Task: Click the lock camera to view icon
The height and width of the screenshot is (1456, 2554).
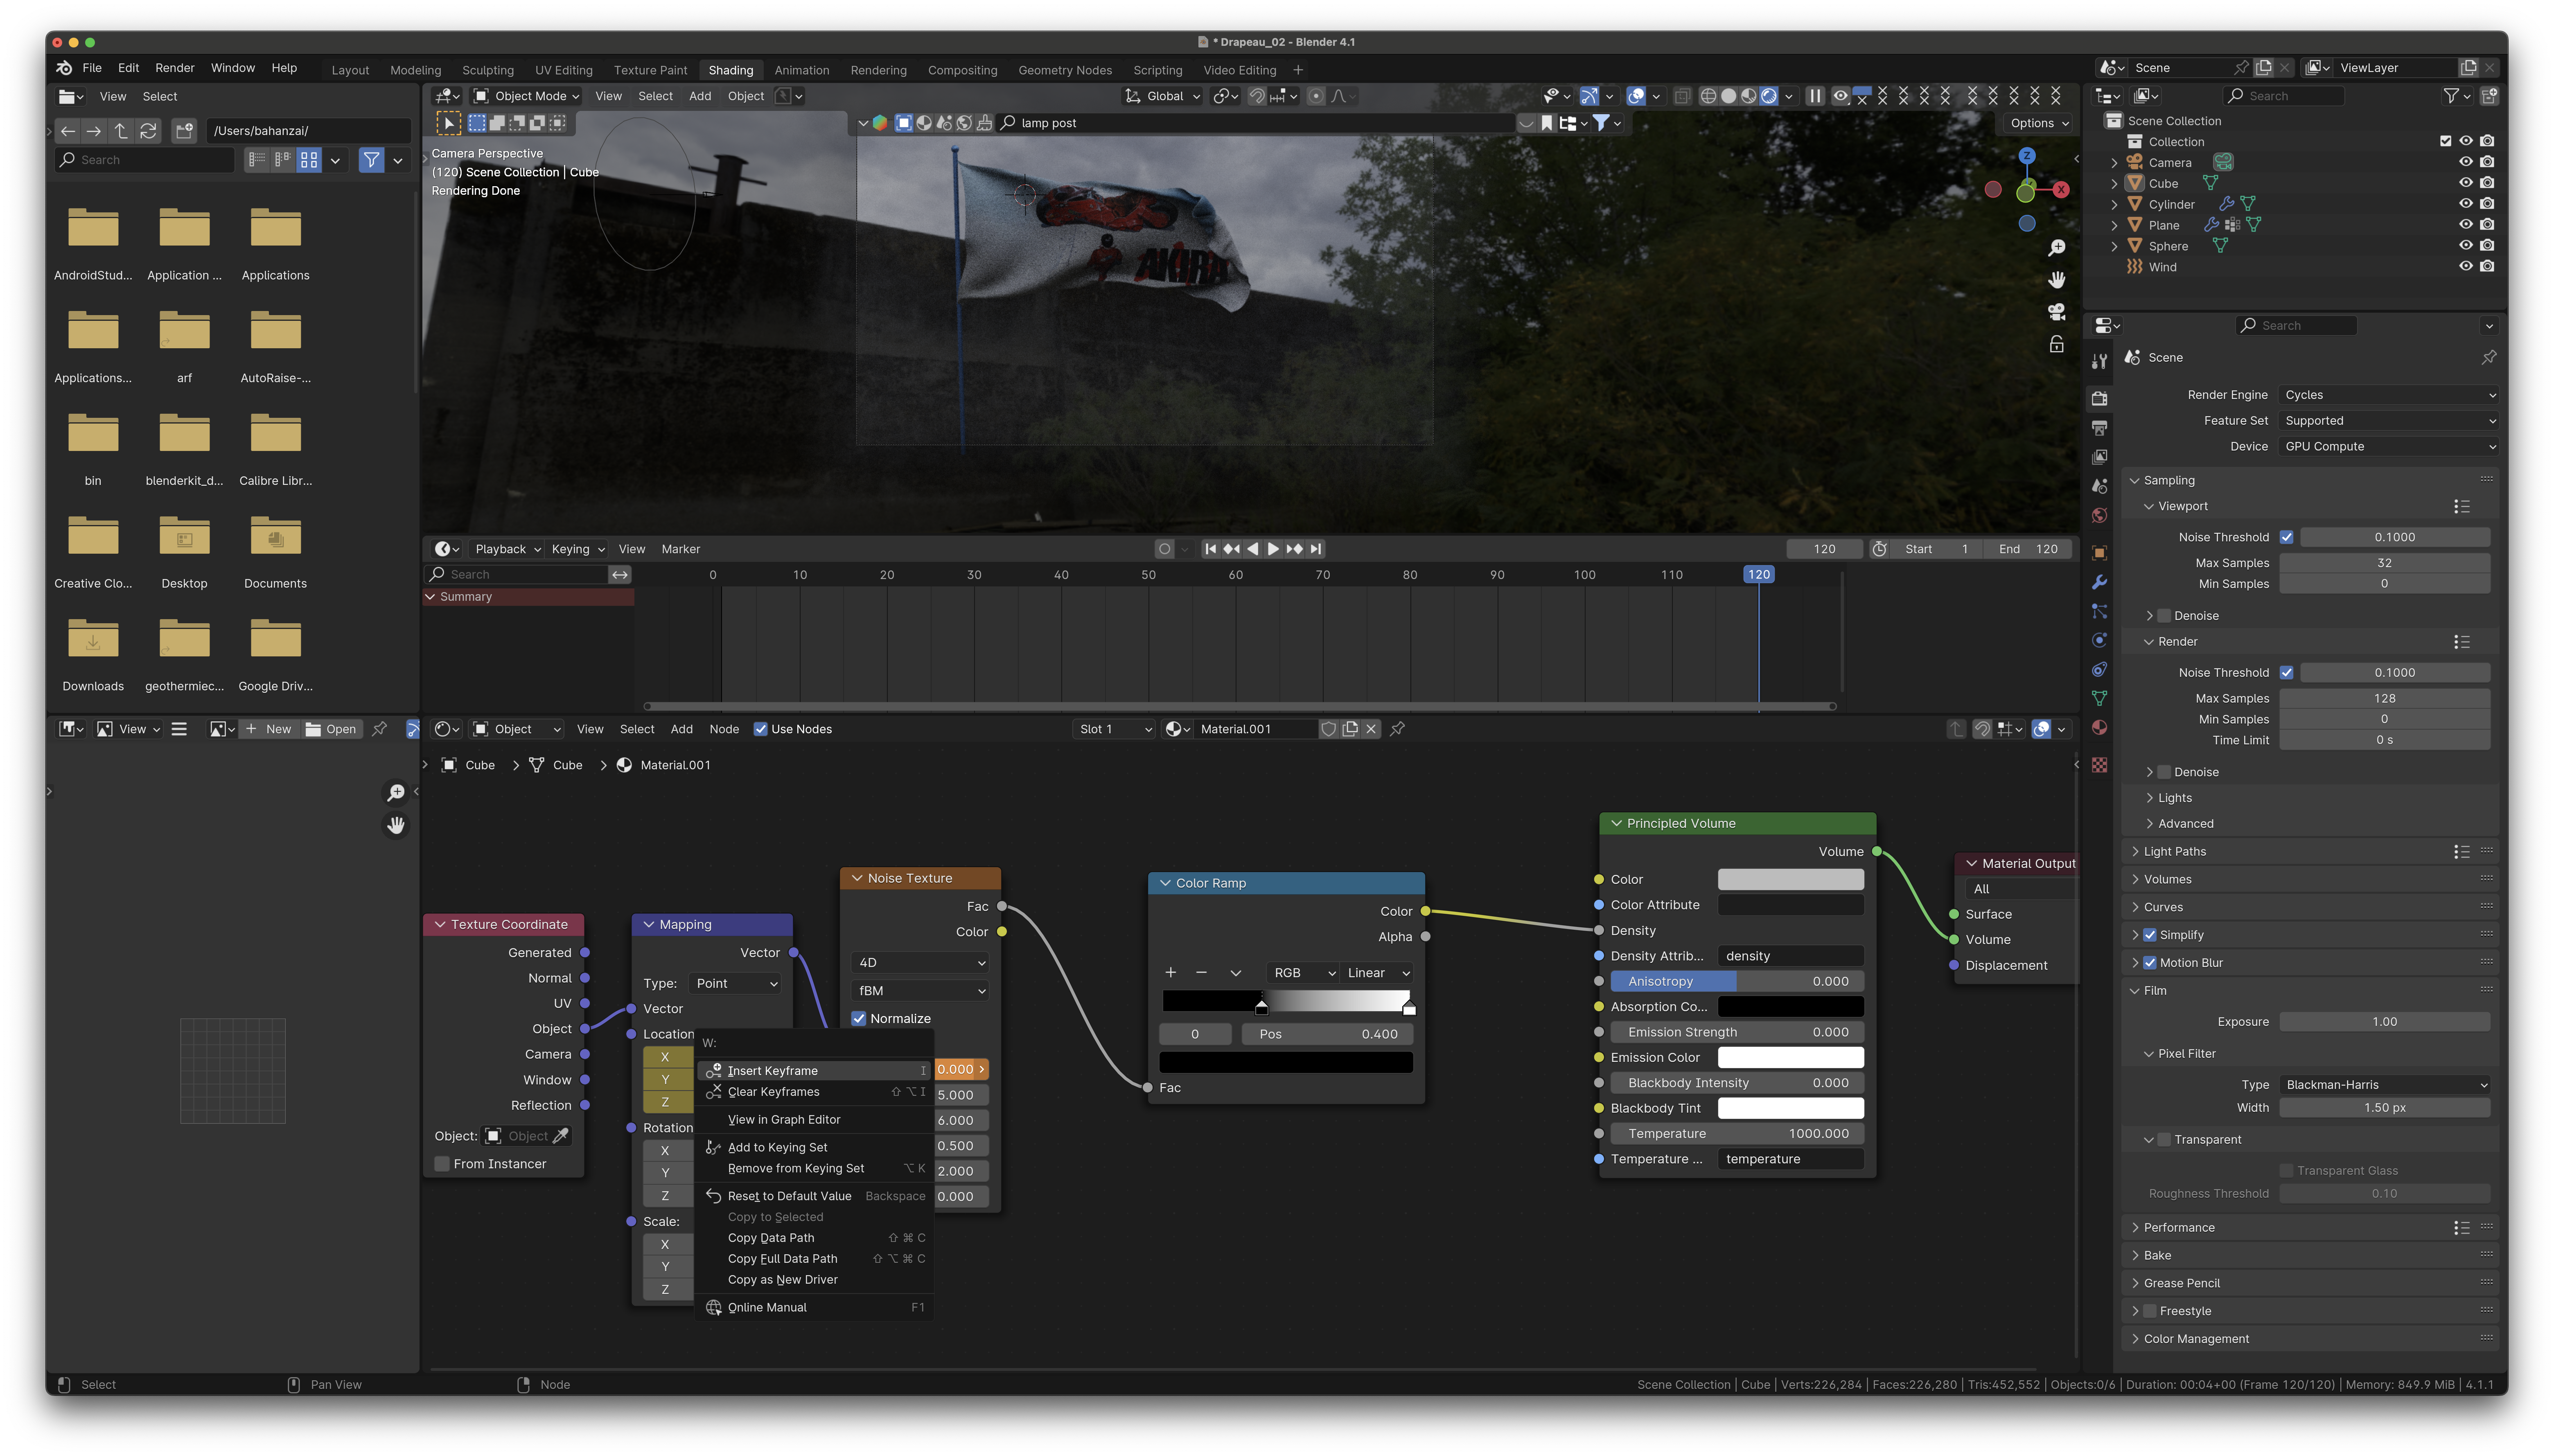Action: point(2056,344)
